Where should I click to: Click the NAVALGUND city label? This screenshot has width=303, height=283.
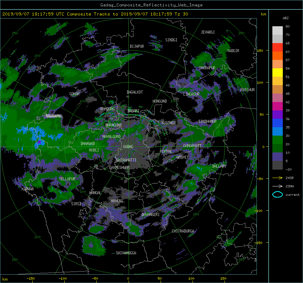pos(111,137)
